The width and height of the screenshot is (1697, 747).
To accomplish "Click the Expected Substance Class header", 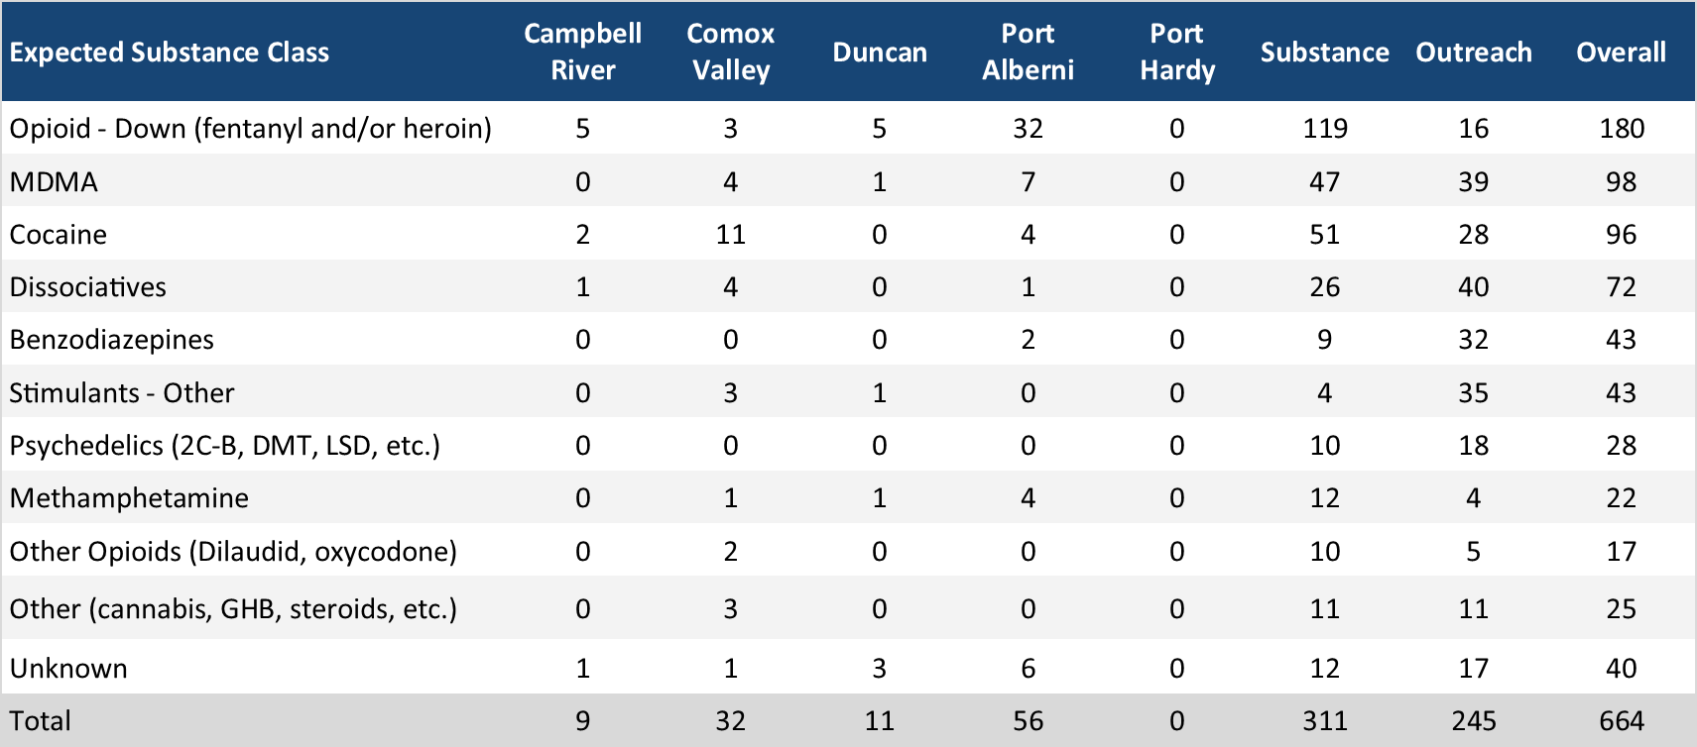I will (170, 53).
